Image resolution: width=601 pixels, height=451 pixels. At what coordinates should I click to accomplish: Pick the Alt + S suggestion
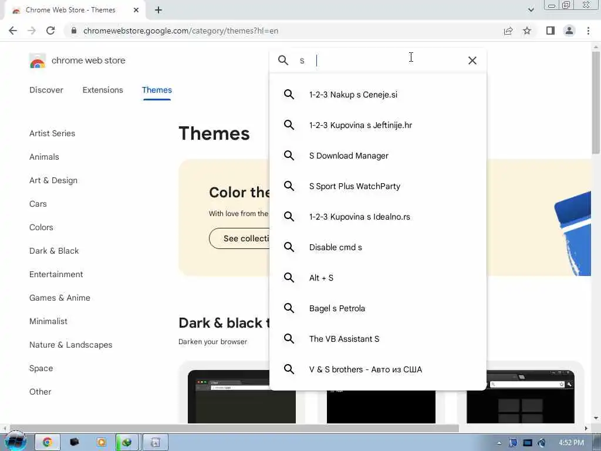(x=378, y=278)
